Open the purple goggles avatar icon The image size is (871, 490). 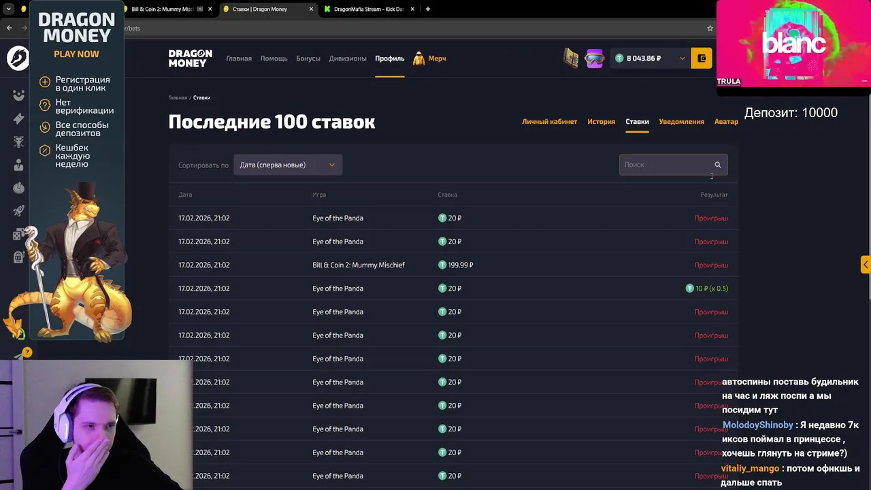(x=595, y=59)
